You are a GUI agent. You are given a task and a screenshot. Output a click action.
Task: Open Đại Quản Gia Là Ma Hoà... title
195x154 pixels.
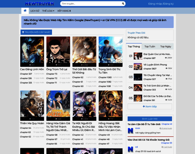[x=157, y=54]
